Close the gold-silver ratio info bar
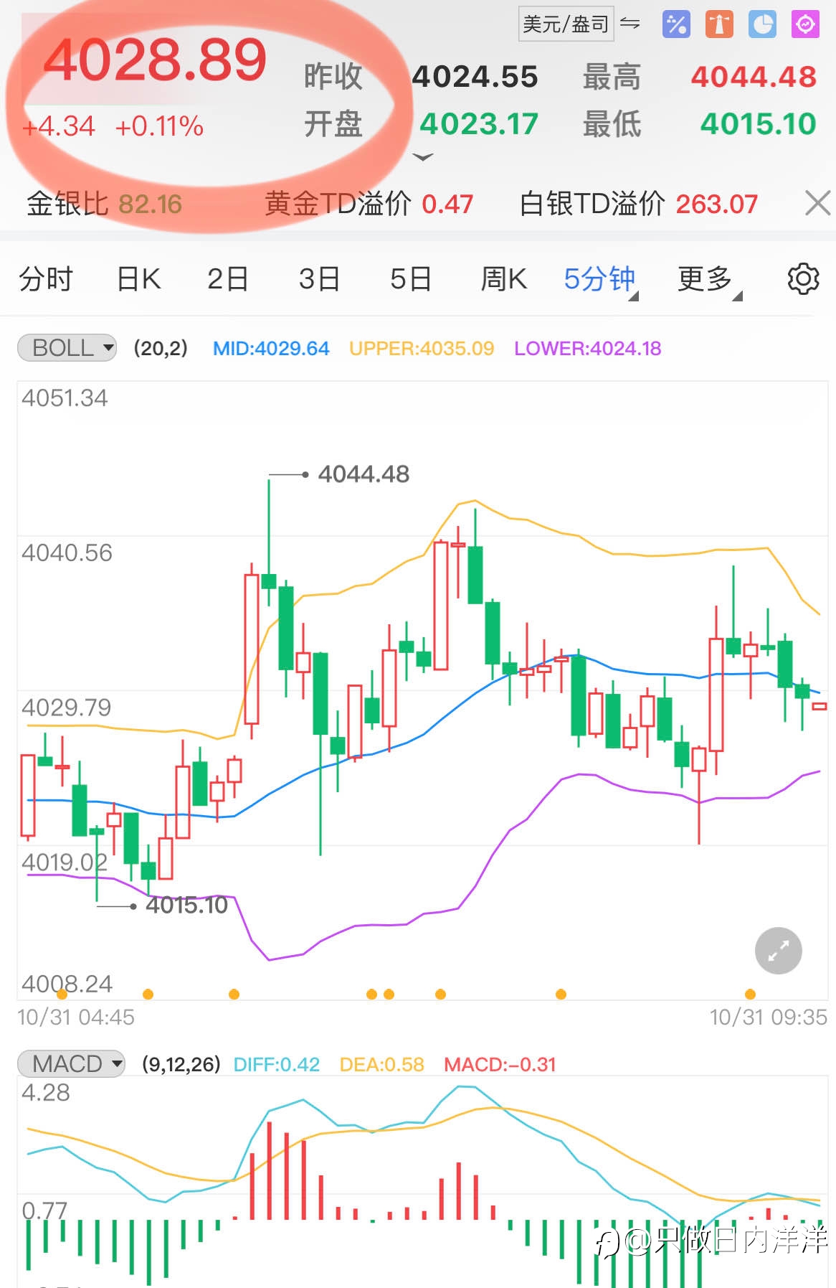The width and height of the screenshot is (836, 1288). tap(817, 203)
